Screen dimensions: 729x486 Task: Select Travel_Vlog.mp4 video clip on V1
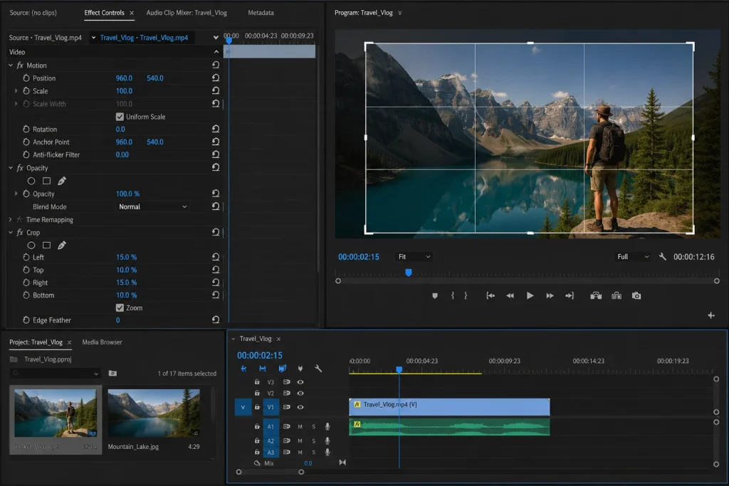[x=449, y=407]
